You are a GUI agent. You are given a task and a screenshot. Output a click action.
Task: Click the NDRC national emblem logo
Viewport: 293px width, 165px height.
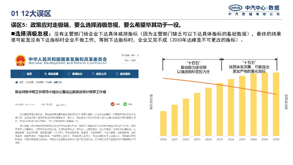point(21,60)
